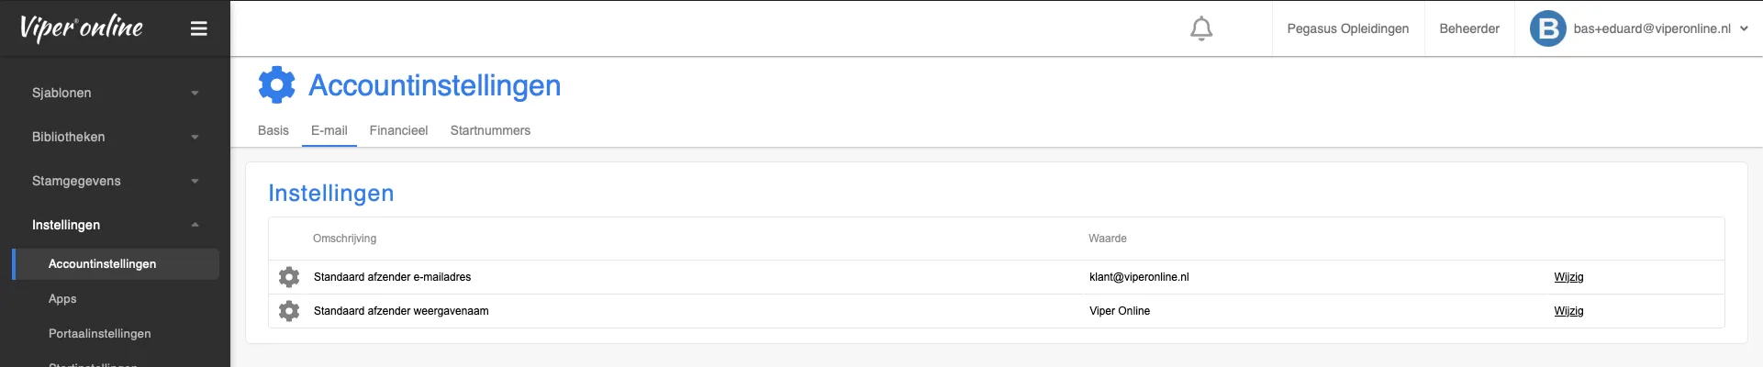
Task: Switch to the Basis tab
Action: 273,130
